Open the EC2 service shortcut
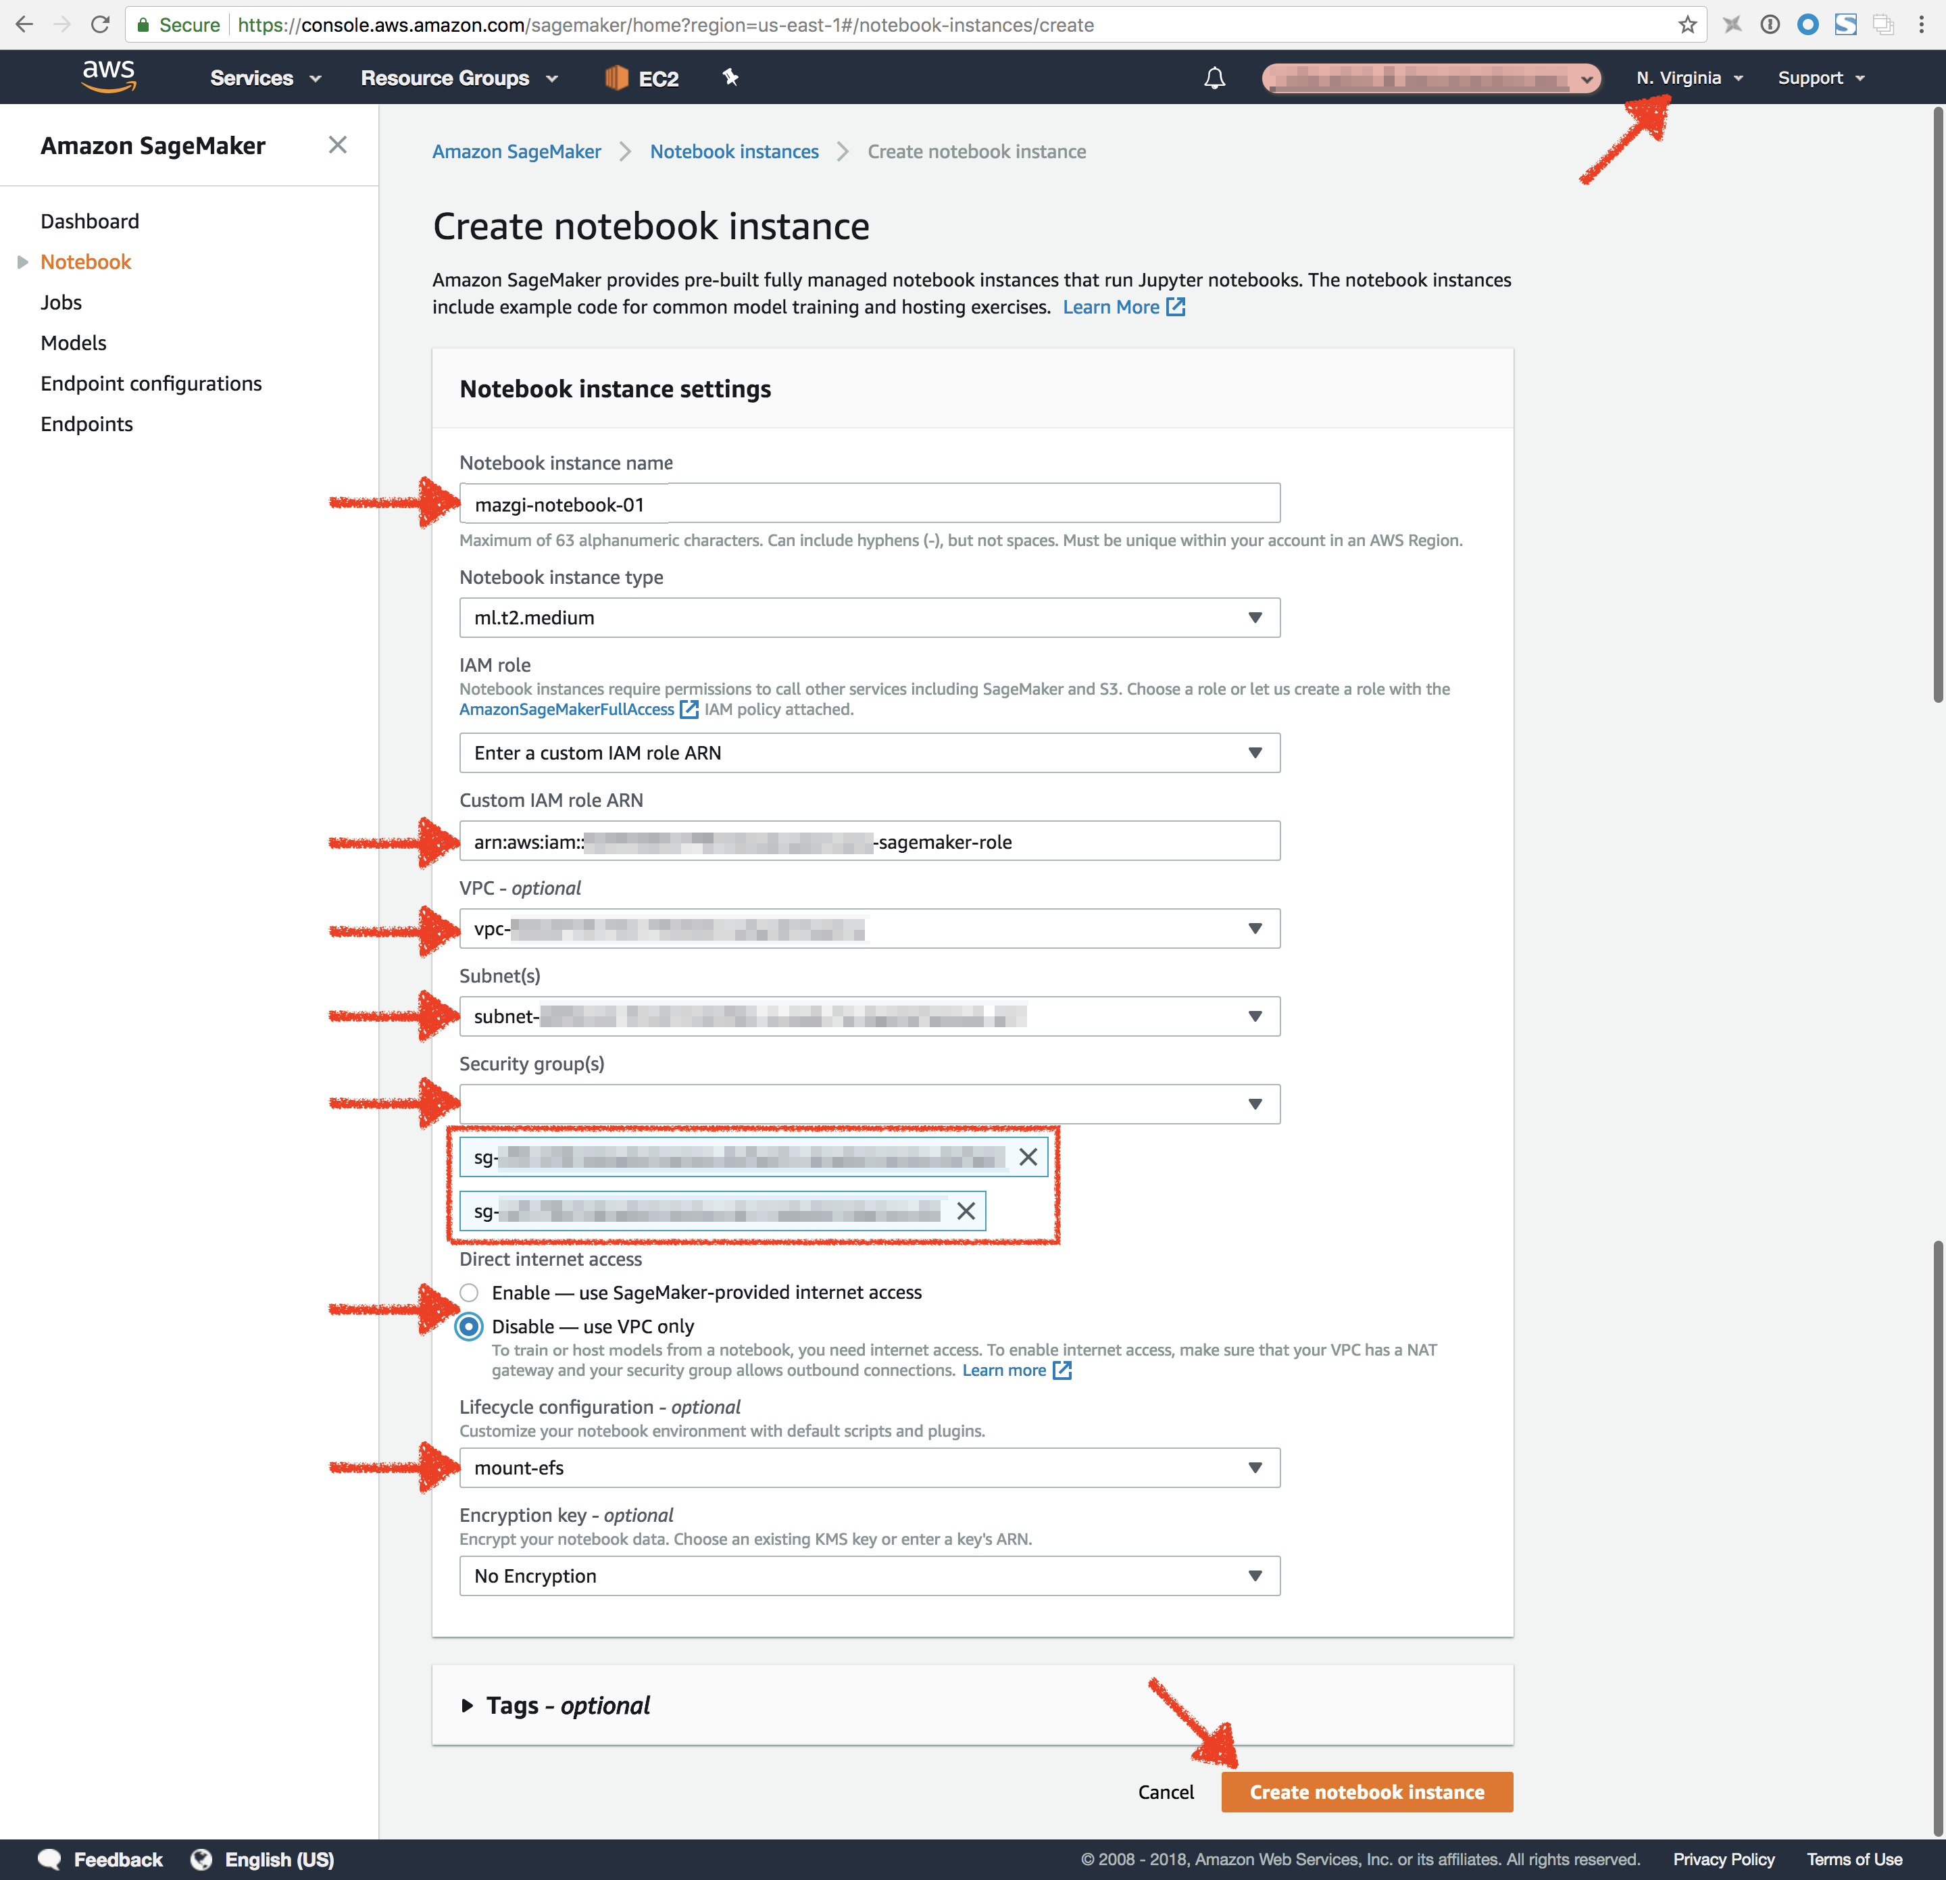Screen dimensions: 1946x1880 (643, 78)
